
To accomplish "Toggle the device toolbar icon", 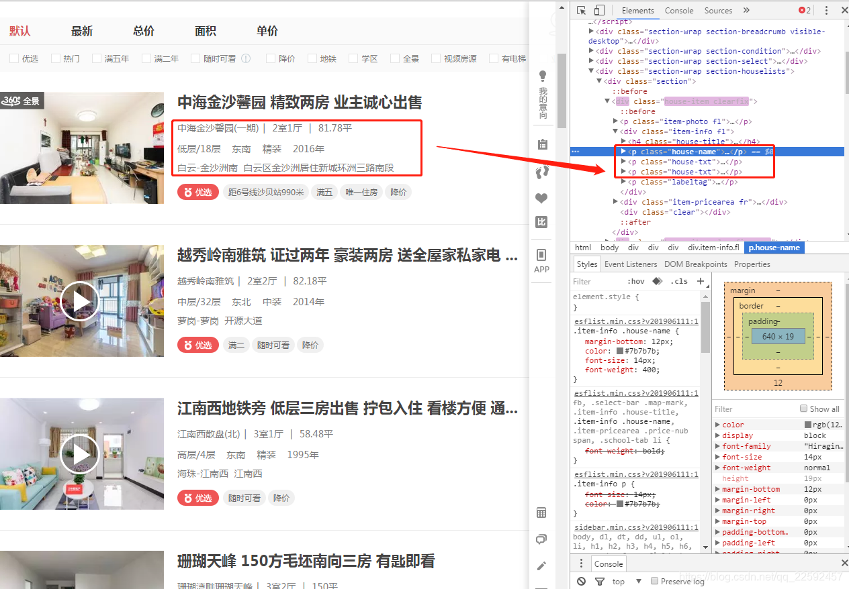I will pyautogui.click(x=599, y=10).
